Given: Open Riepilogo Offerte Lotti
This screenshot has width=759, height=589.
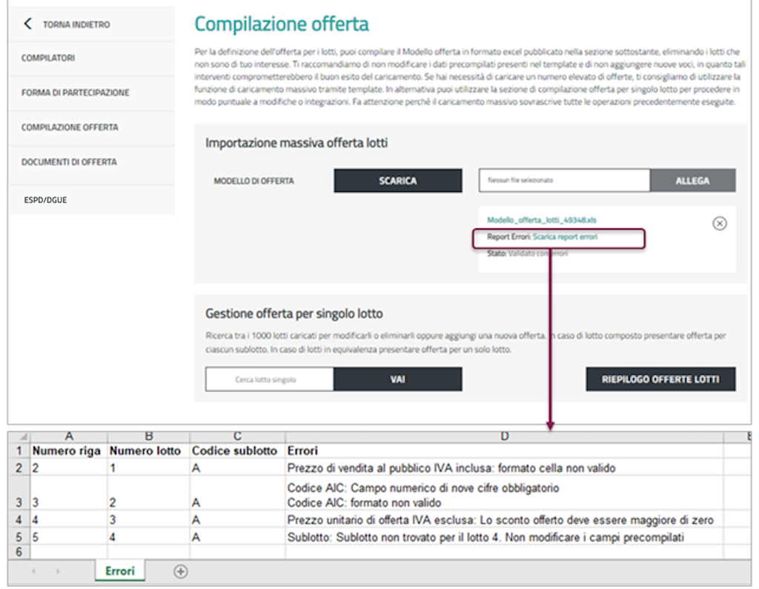Looking at the screenshot, I should [660, 379].
